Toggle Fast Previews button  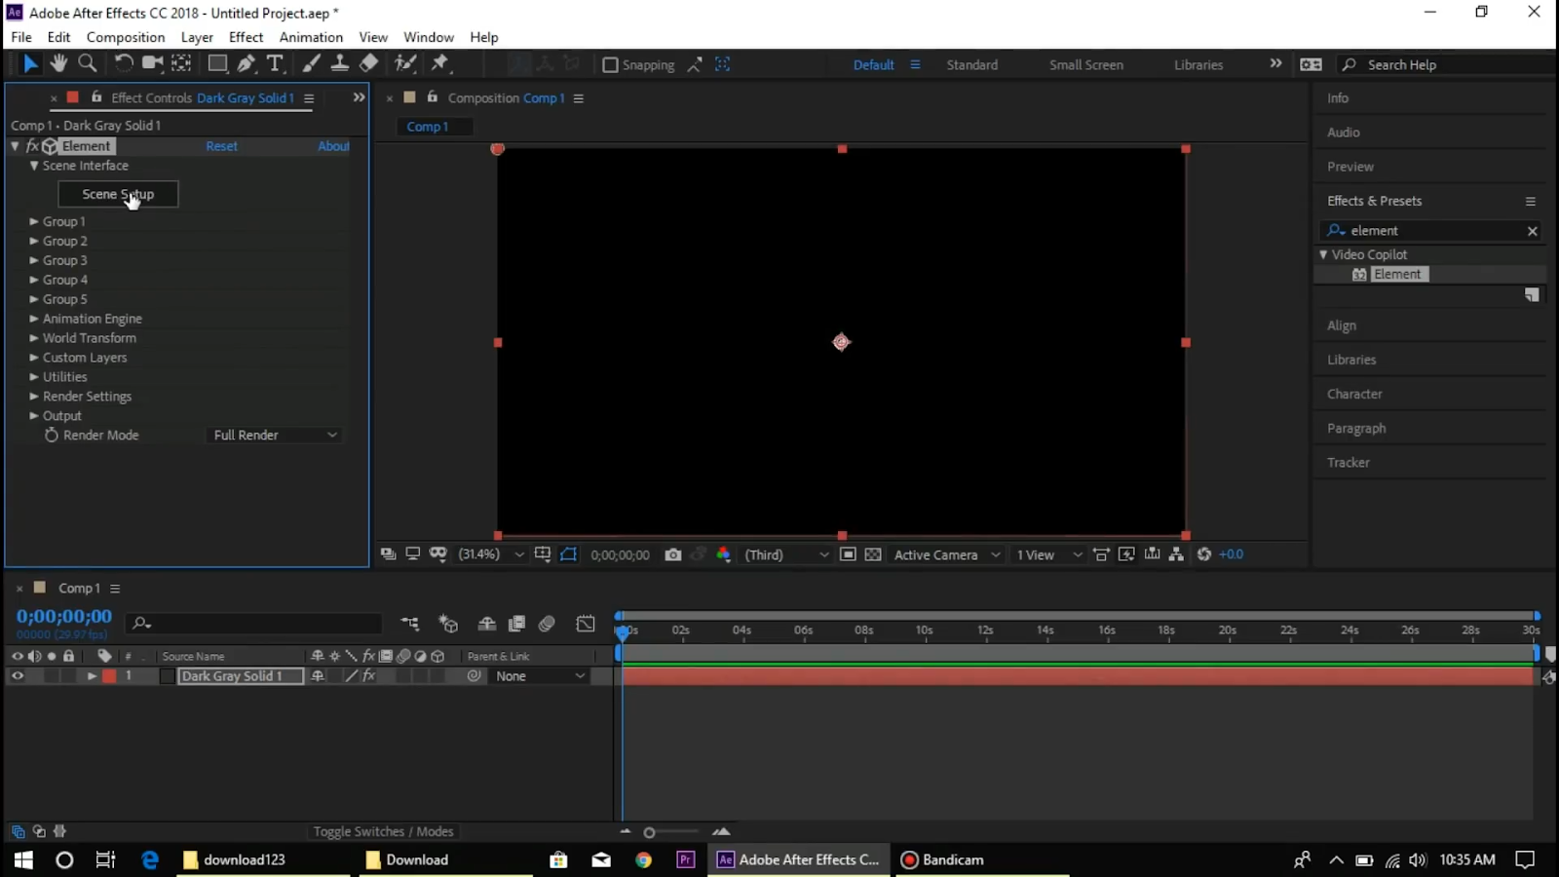pyautogui.click(x=1126, y=554)
